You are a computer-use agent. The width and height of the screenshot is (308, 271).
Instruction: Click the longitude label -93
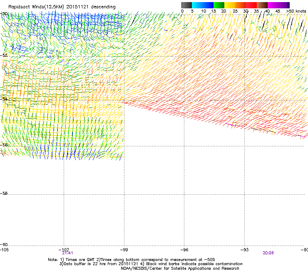click(245, 250)
